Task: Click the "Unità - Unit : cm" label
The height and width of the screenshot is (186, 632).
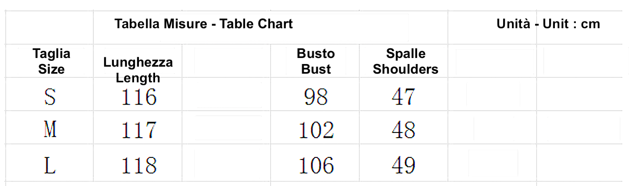Action: pos(548,24)
